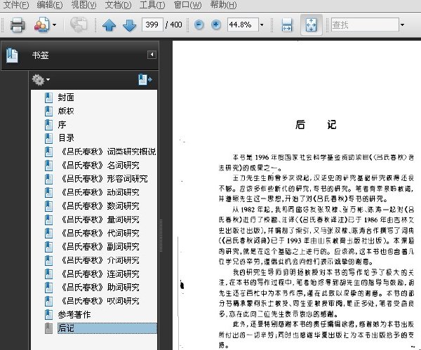The image size is (421, 350).
Task: Click the Print icon in the toolbar
Action: click(18, 25)
